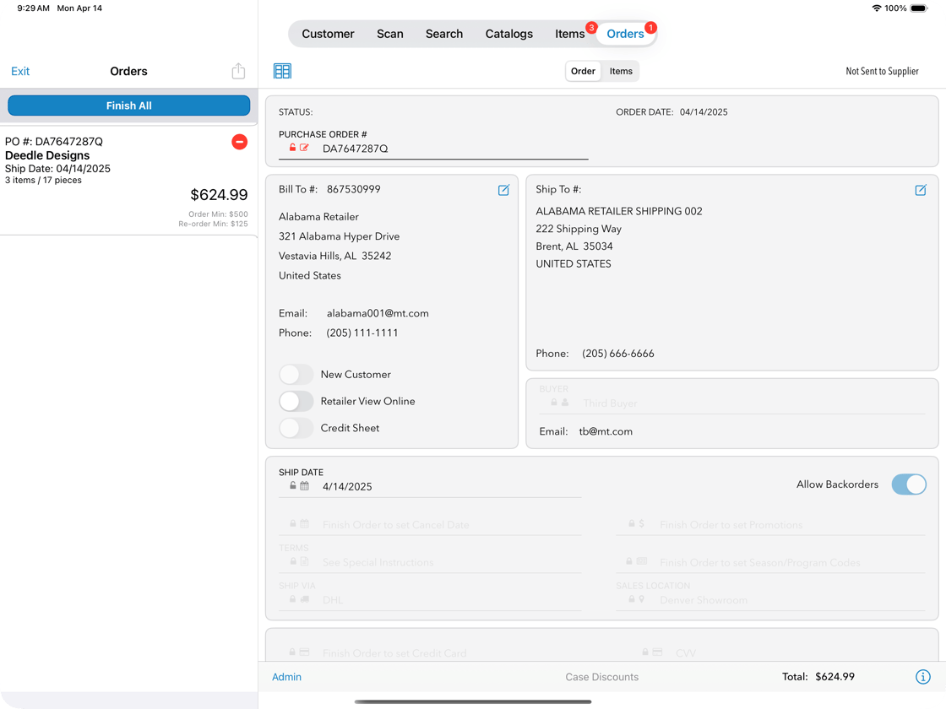
Task: Disable Allow Backorders switch
Action: point(909,484)
